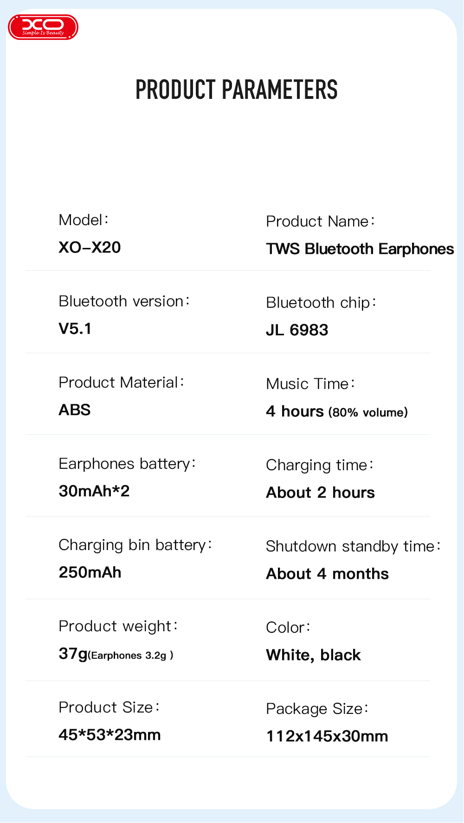
Task: Click the ABS material value
Action: [x=75, y=410]
